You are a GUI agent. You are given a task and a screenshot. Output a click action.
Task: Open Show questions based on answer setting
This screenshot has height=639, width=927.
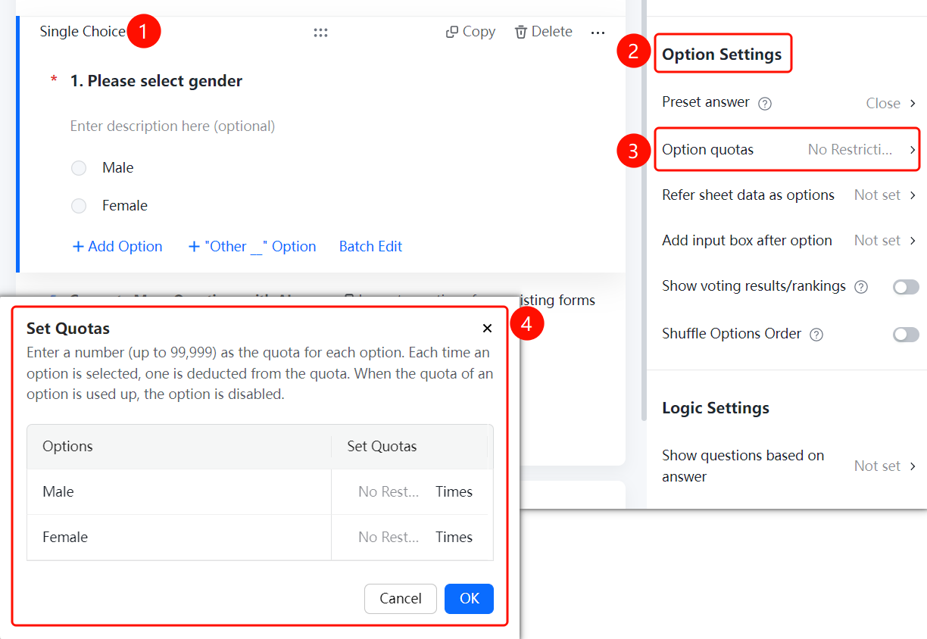coord(790,466)
